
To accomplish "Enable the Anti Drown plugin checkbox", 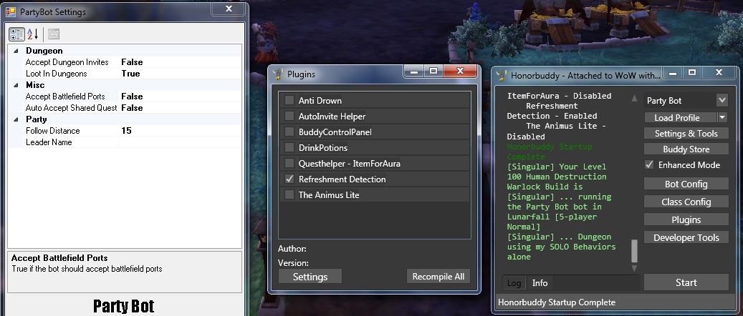I will [289, 100].
